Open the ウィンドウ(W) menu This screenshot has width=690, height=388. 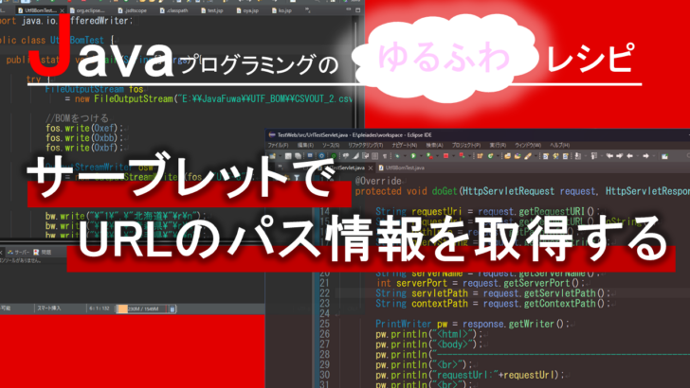click(528, 145)
